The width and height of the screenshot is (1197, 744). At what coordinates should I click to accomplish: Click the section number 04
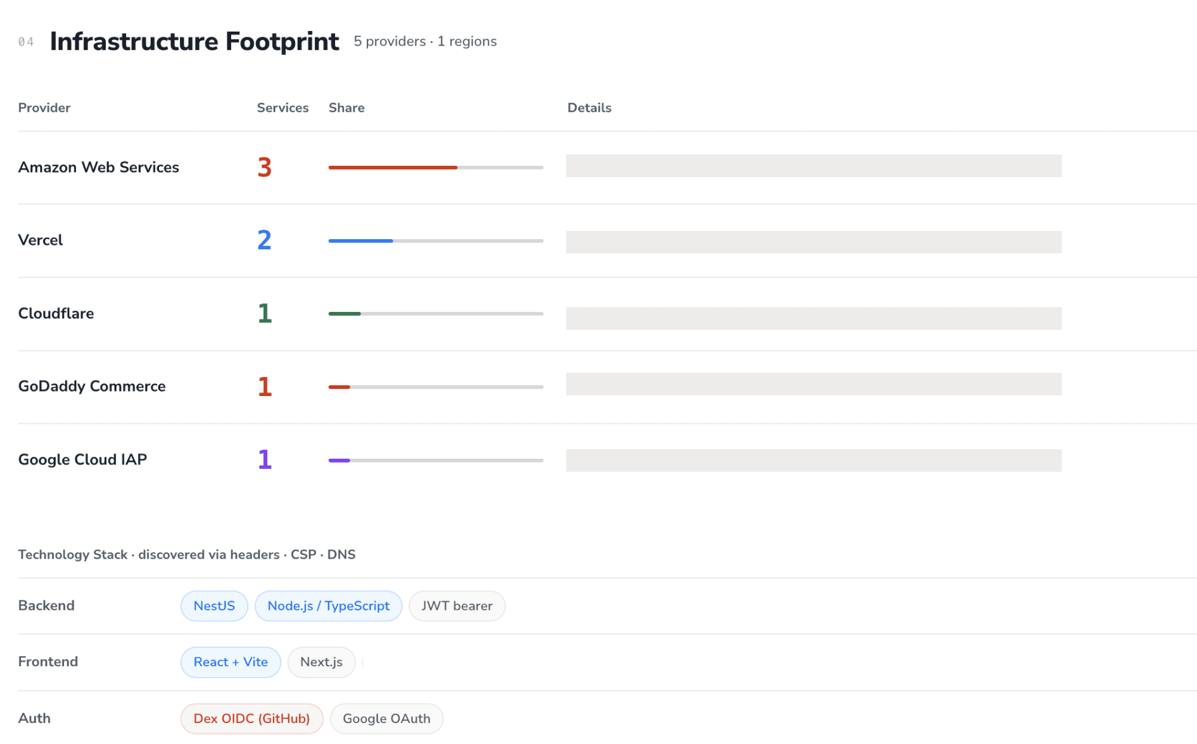(x=26, y=42)
